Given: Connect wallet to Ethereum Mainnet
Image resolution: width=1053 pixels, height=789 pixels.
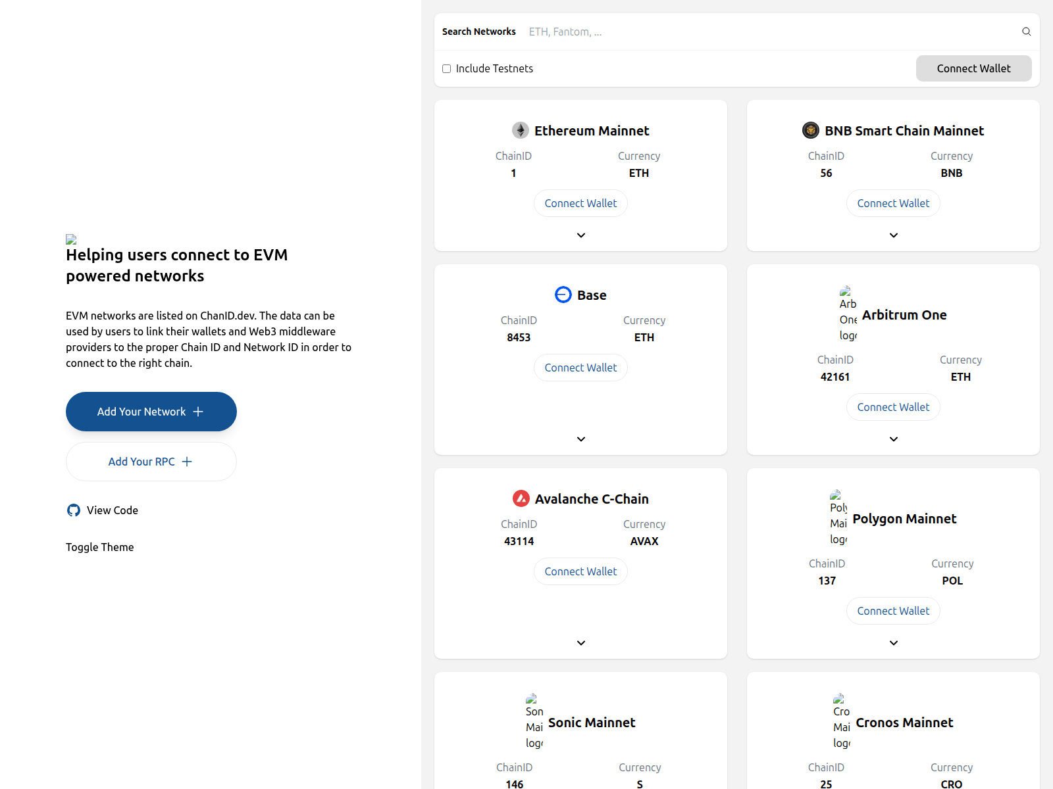Looking at the screenshot, I should 581,203.
